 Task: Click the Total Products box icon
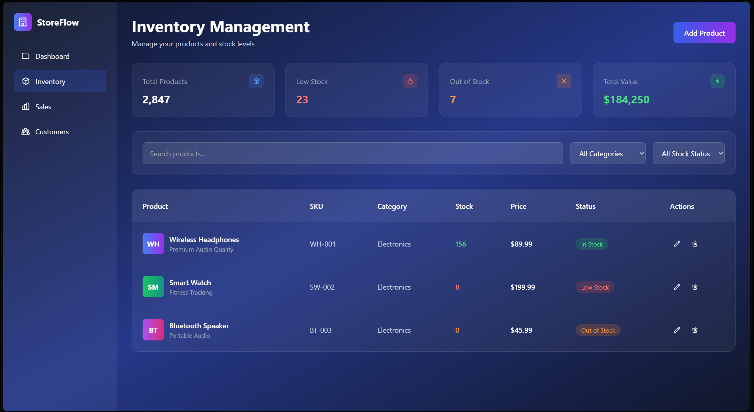pos(256,81)
